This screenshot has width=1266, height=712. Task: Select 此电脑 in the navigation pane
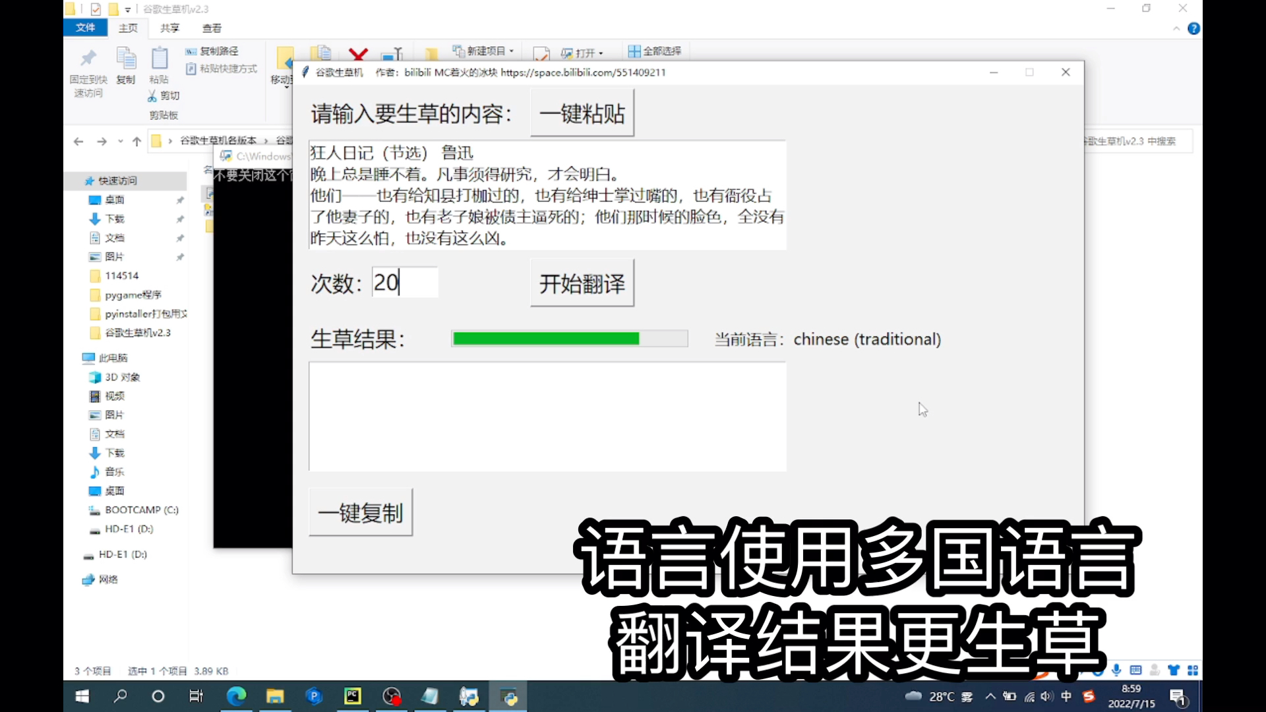[x=113, y=358]
